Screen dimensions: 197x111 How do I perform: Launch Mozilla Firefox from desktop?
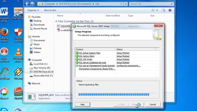coord(4,35)
